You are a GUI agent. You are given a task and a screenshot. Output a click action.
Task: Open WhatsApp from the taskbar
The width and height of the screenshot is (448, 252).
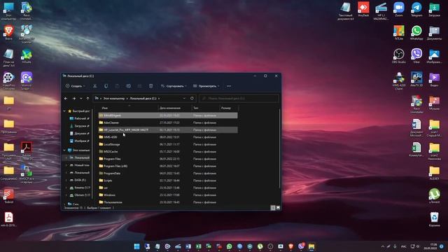[x=229, y=246]
